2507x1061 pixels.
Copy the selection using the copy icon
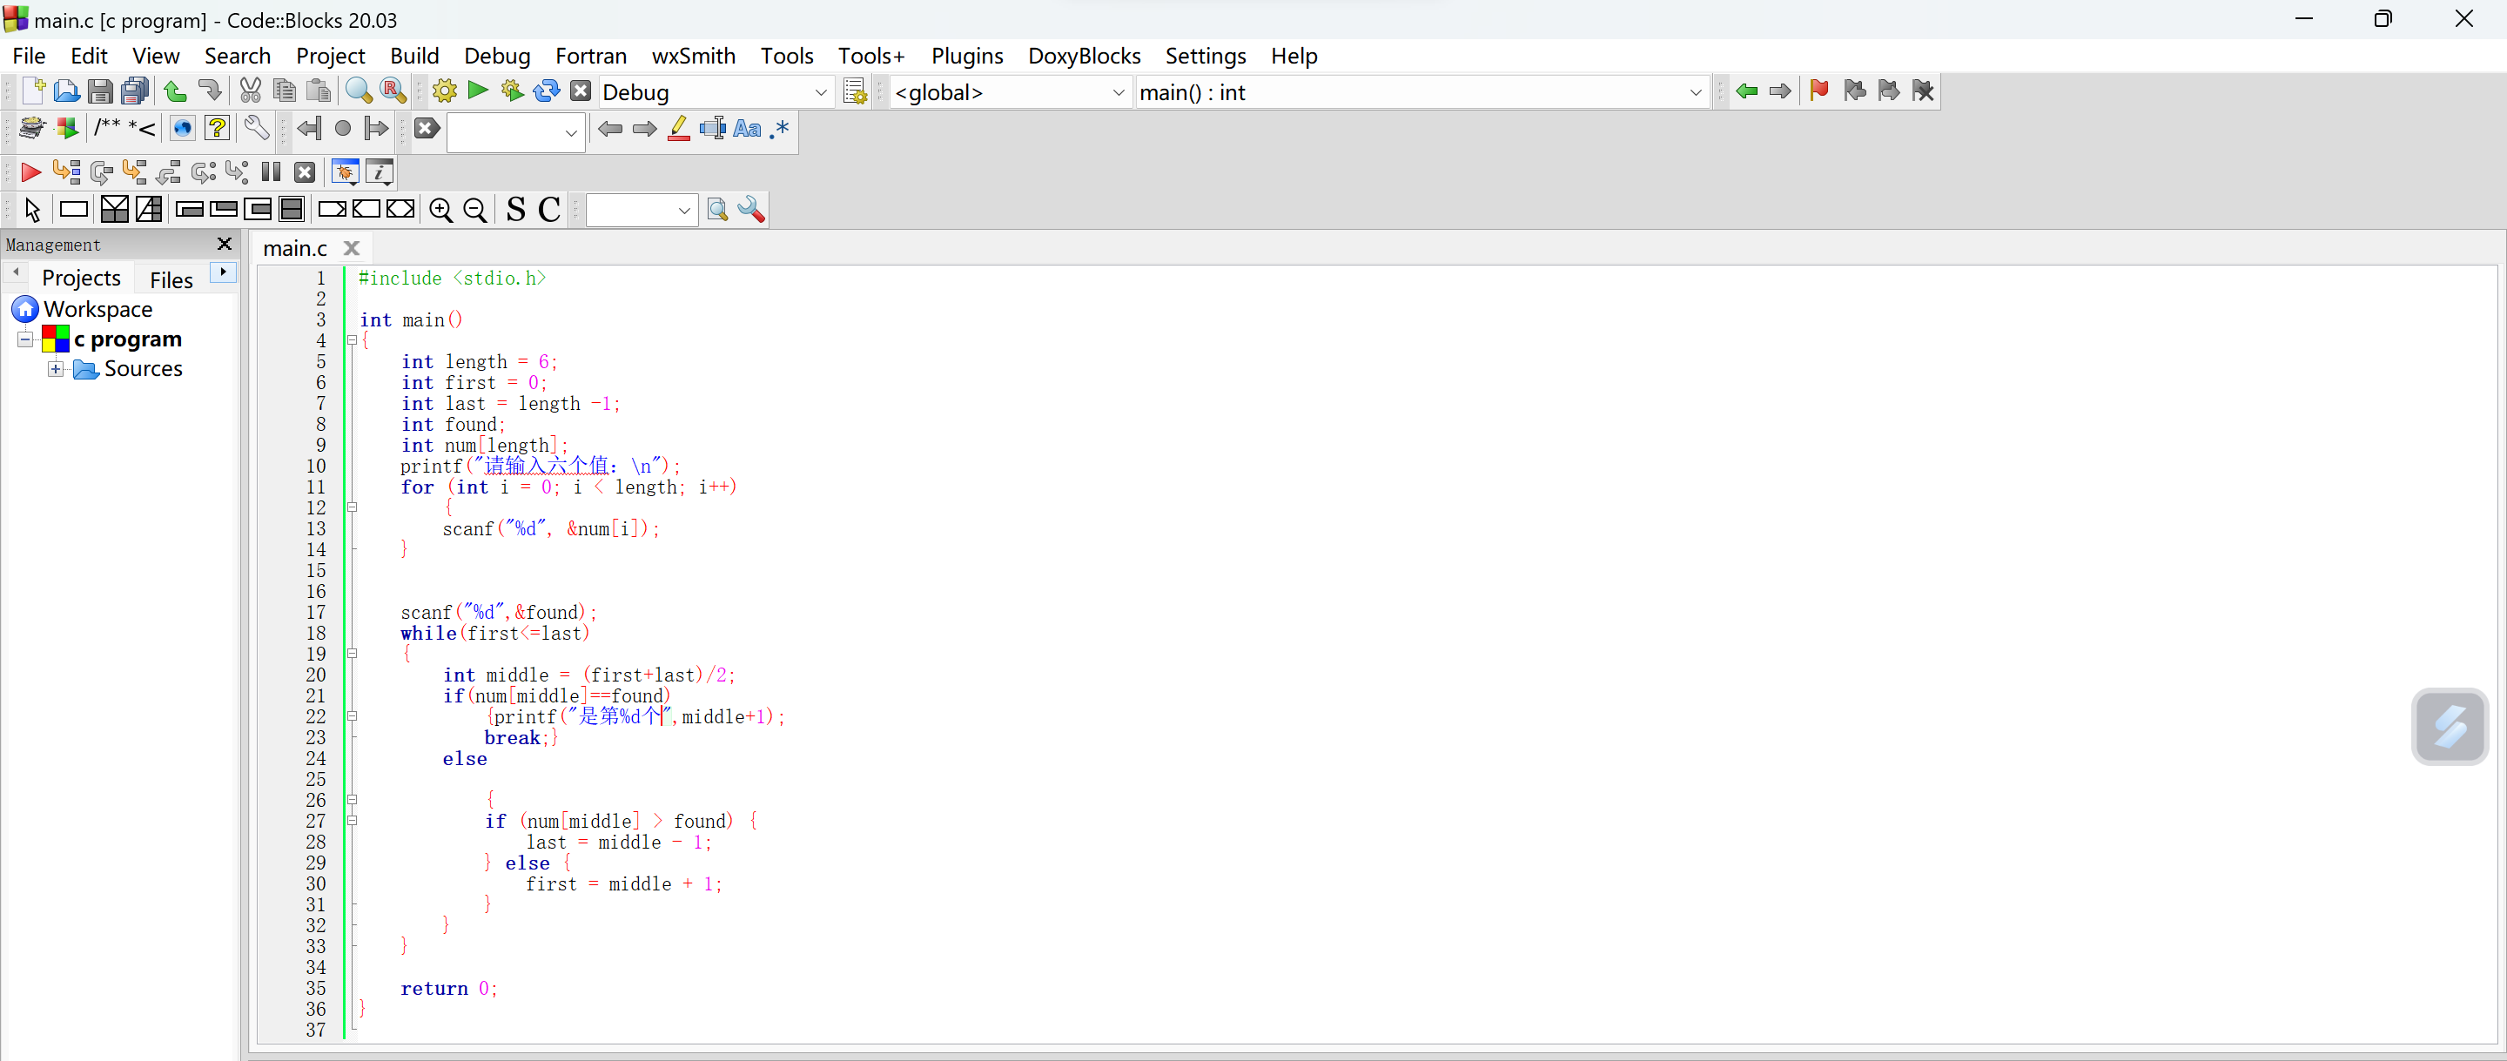point(284,91)
